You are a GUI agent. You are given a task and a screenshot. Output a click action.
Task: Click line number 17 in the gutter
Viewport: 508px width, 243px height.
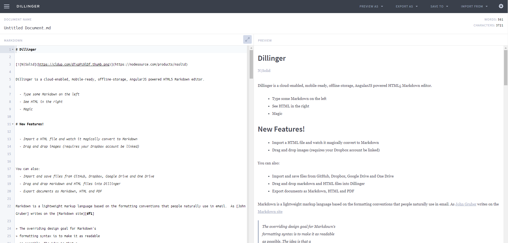(x=9, y=169)
